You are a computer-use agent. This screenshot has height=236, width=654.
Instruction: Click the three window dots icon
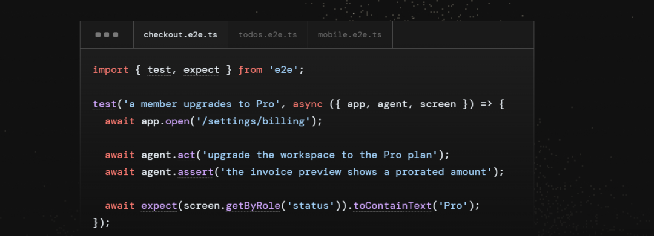pyautogui.click(x=107, y=35)
